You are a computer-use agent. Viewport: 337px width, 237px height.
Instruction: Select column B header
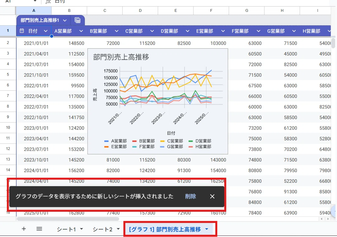pyautogui.click(x=69, y=11)
